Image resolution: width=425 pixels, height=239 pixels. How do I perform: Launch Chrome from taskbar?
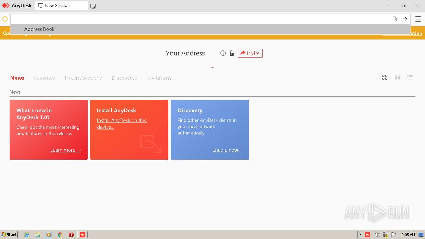60,235
